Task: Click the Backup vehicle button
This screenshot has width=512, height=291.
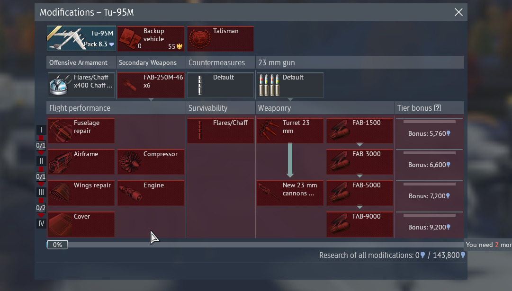Action: 151,39
